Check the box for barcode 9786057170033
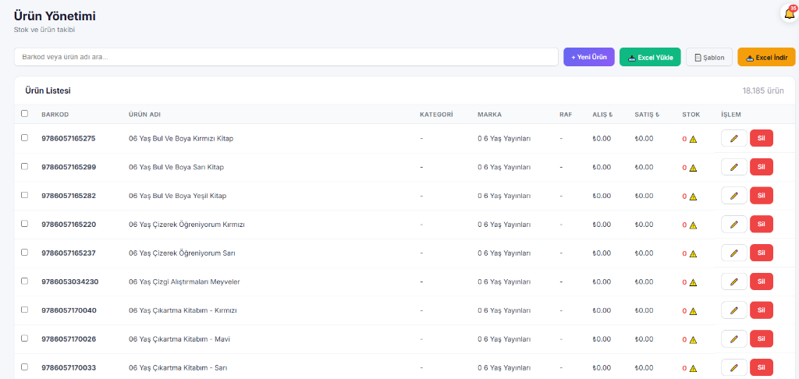The width and height of the screenshot is (799, 379). point(24,367)
